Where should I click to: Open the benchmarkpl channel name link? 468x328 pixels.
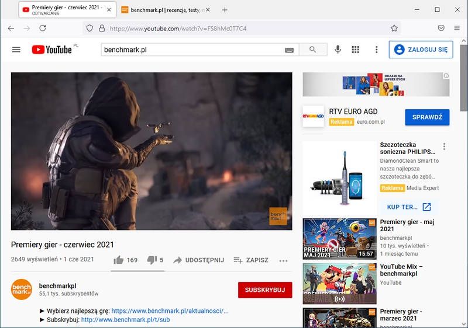[x=57, y=286]
